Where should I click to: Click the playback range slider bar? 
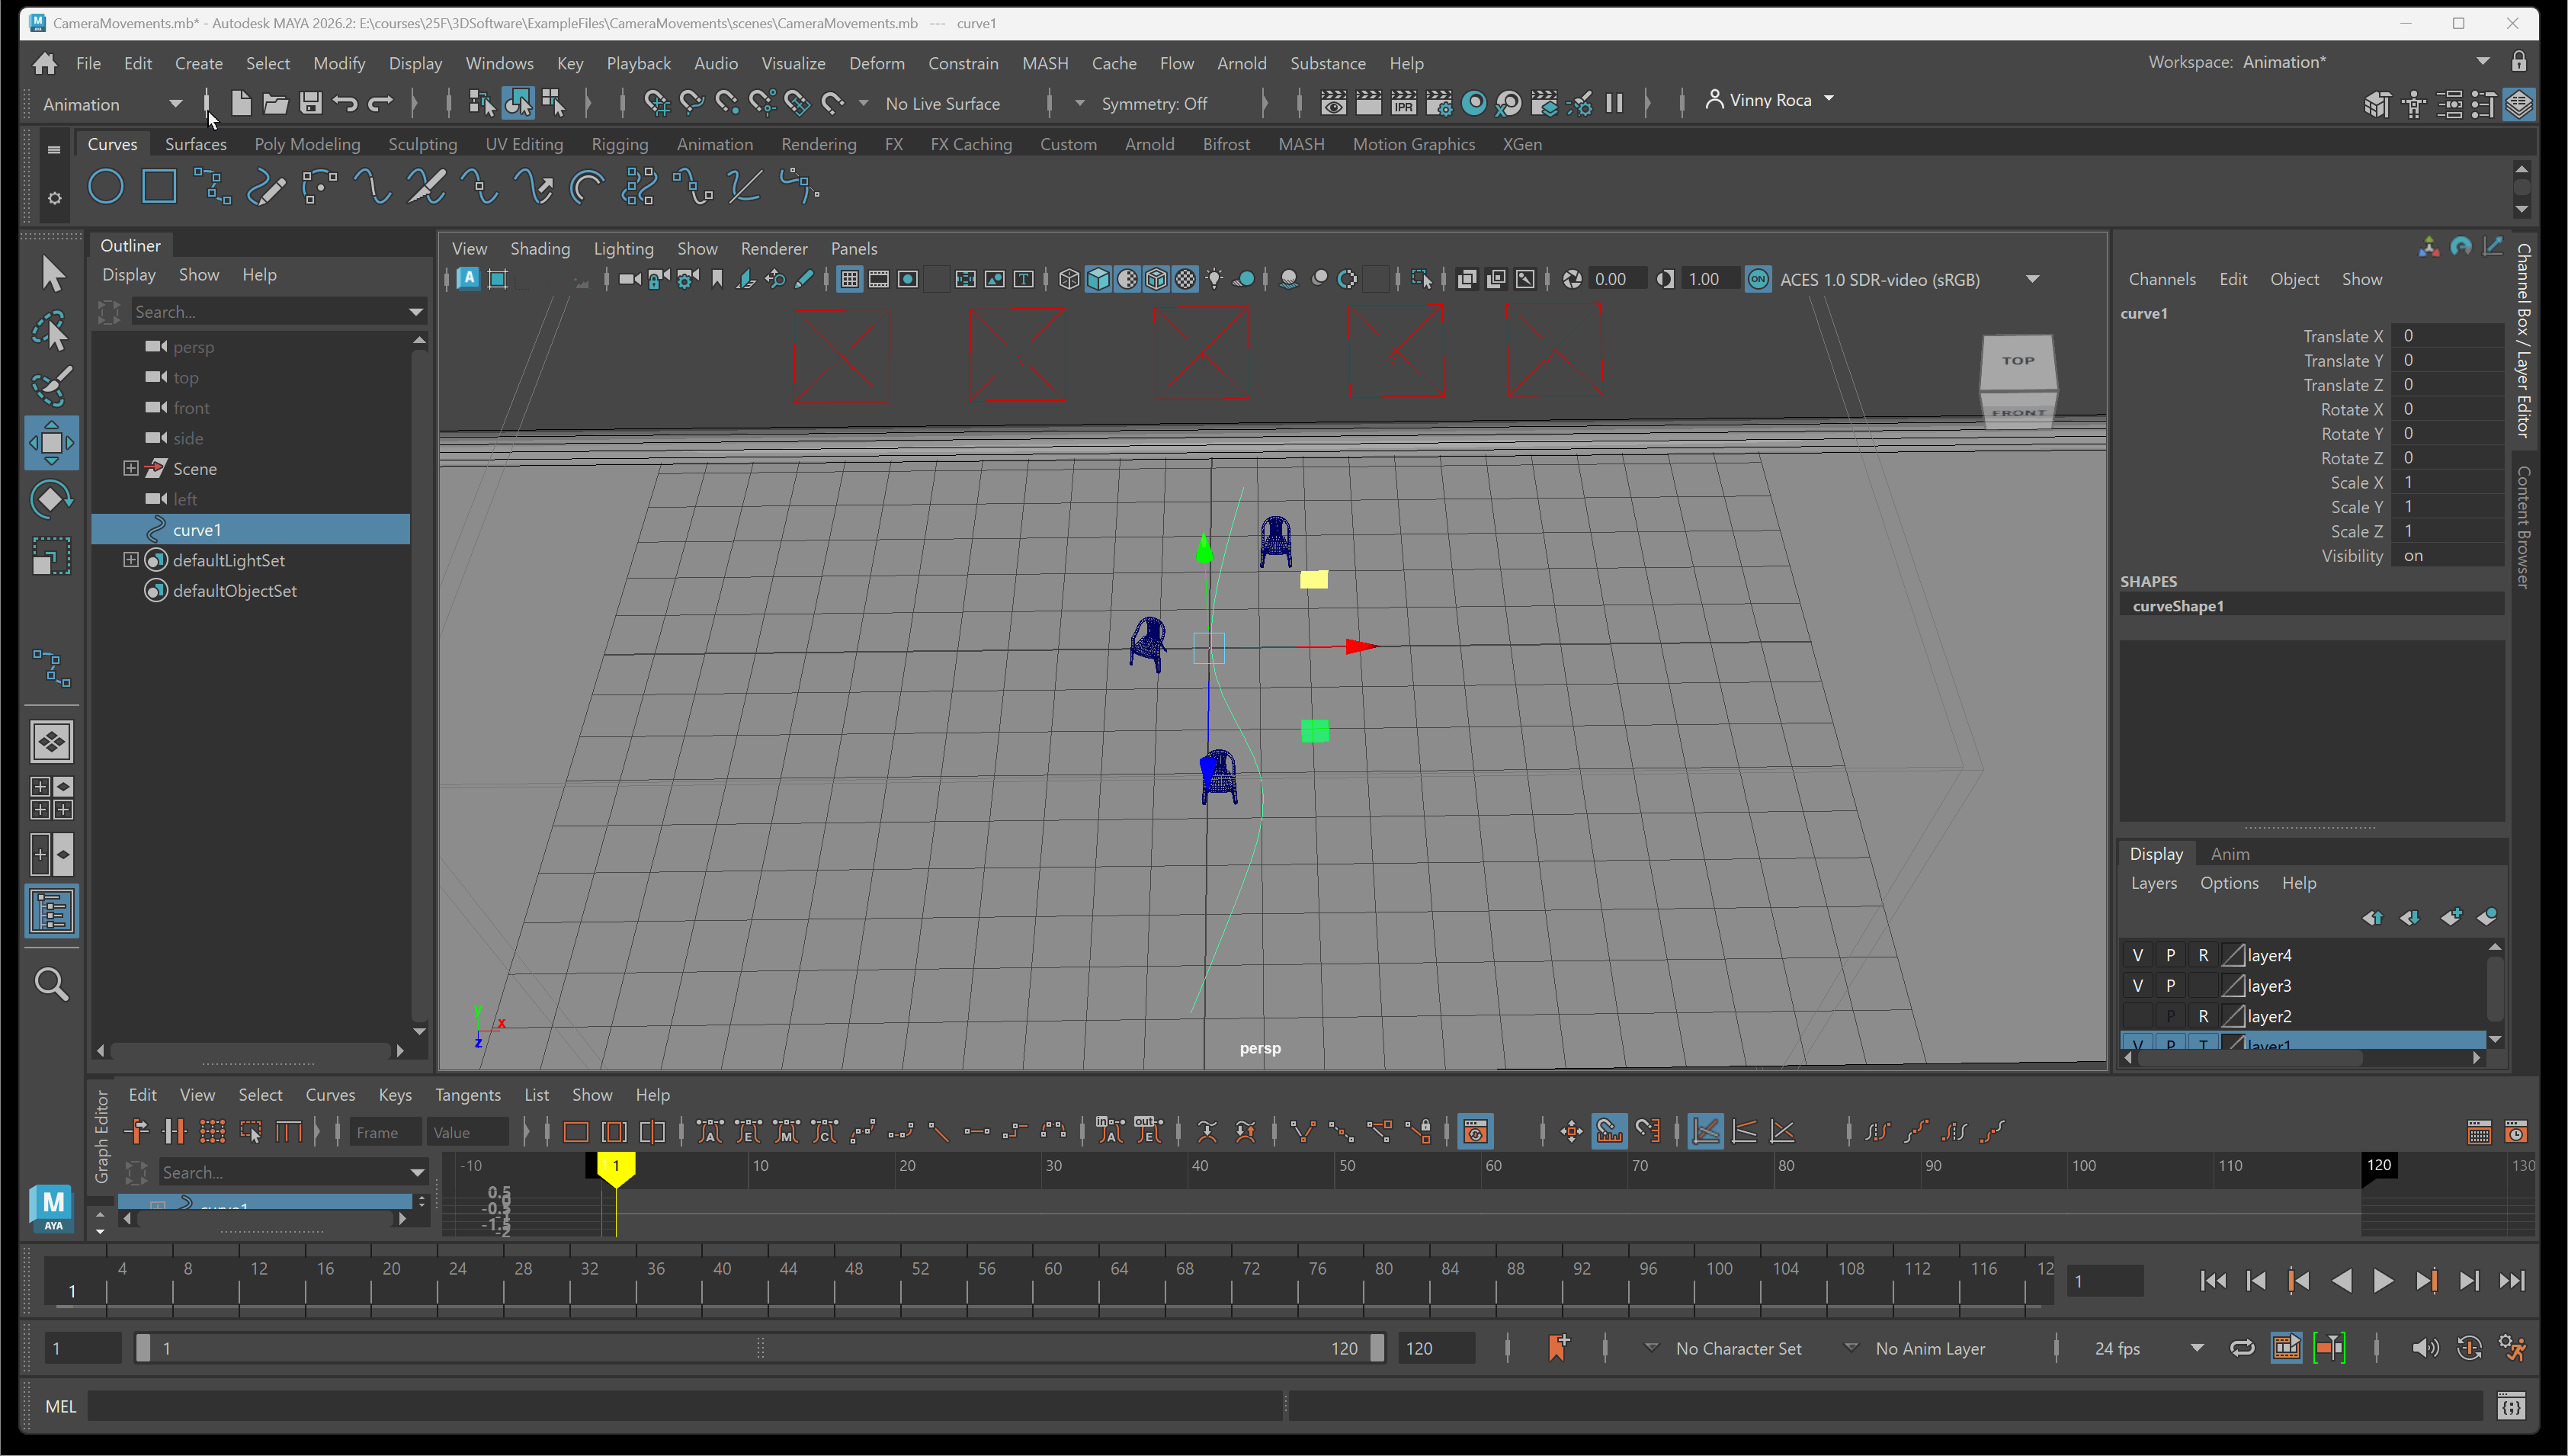(x=760, y=1348)
